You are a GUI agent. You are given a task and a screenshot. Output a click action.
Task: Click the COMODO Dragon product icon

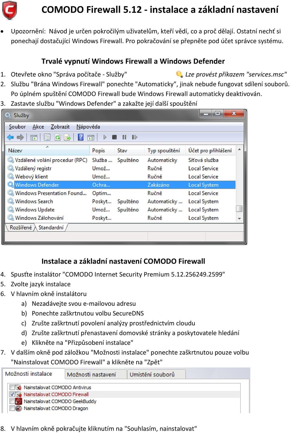19,408
